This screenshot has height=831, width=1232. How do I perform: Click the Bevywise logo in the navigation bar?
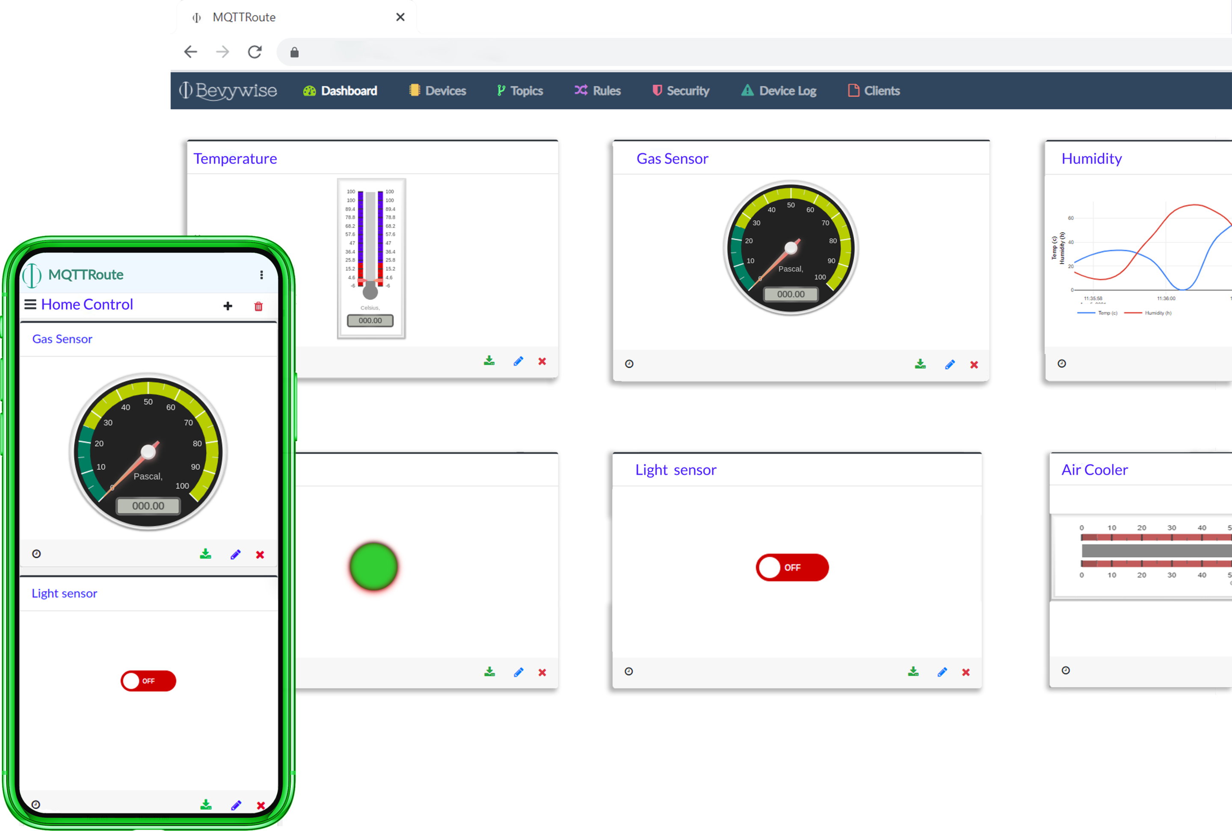point(228,90)
